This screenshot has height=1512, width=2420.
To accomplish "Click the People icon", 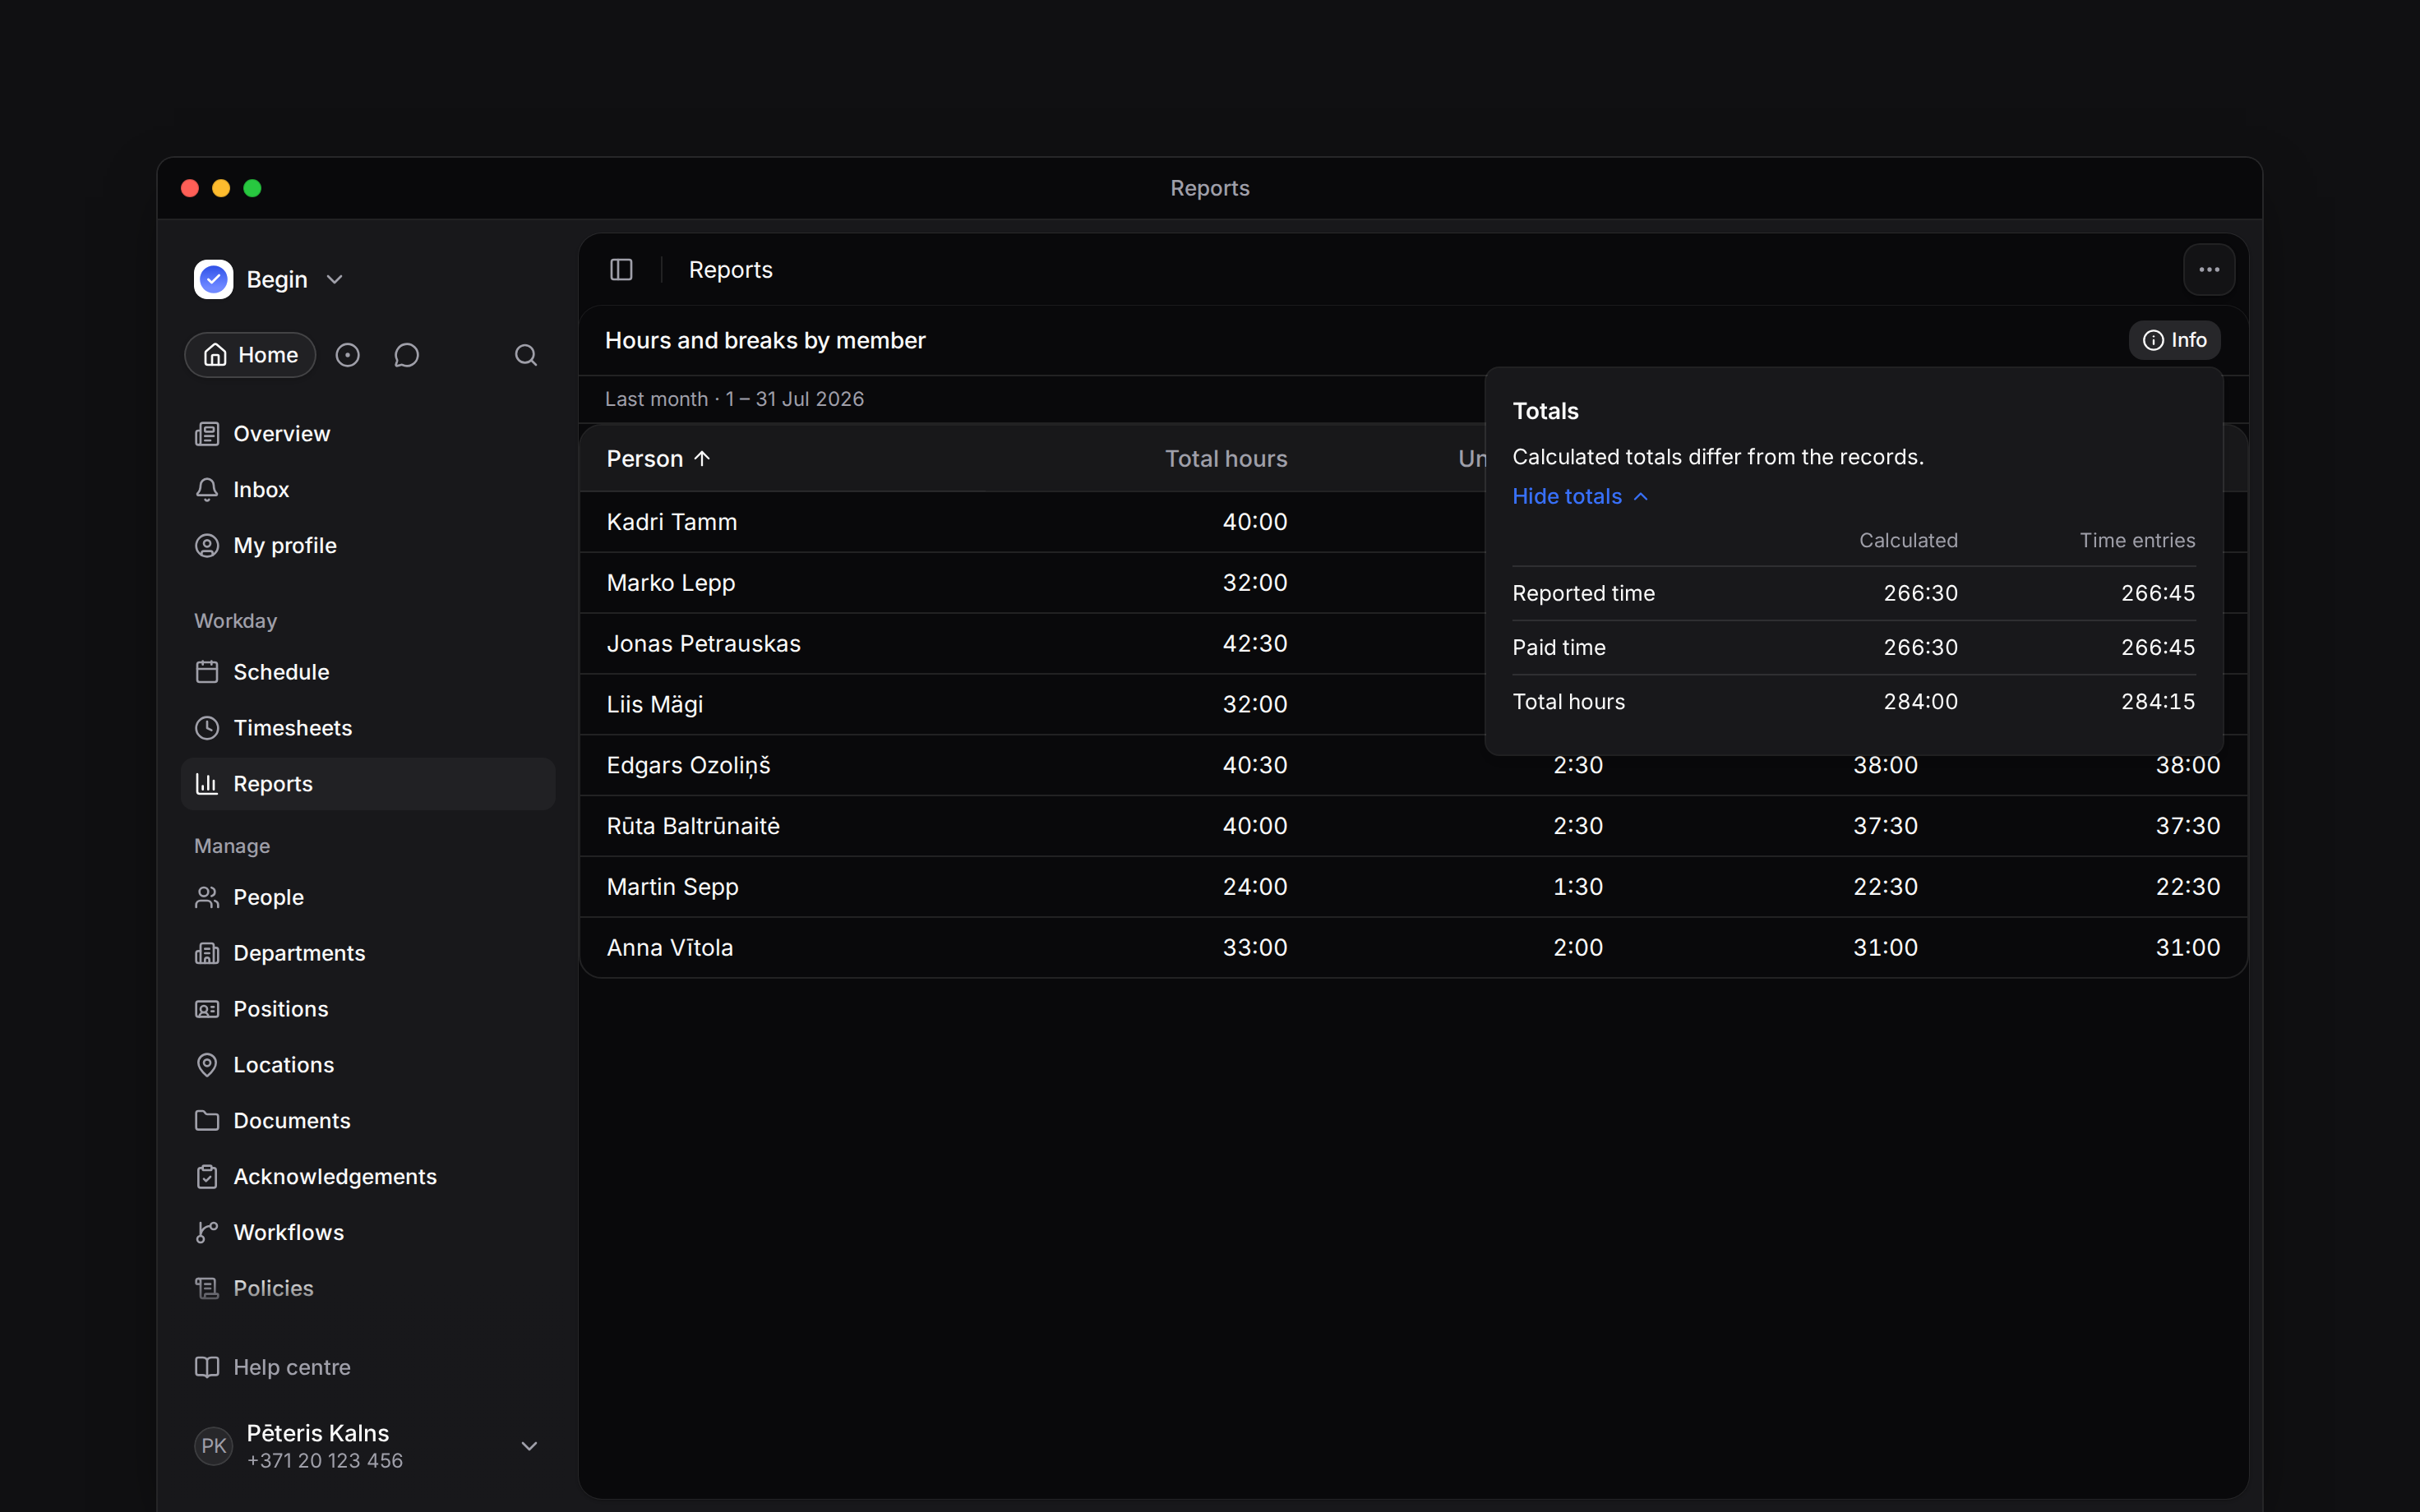I will click(207, 897).
